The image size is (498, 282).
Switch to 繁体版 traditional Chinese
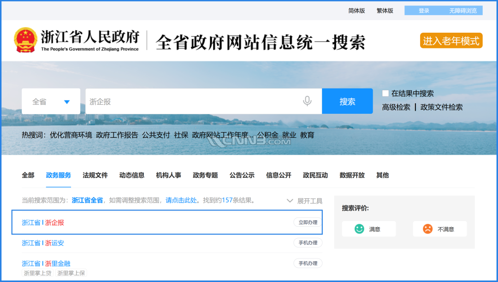(x=385, y=11)
